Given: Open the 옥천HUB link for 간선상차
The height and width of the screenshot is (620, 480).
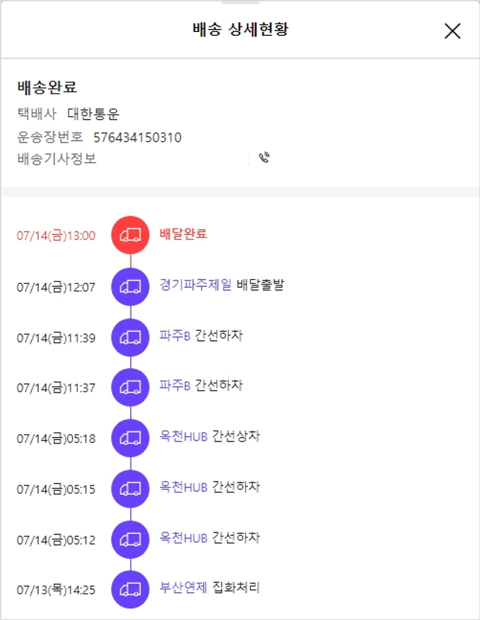Looking at the screenshot, I should pos(184,437).
